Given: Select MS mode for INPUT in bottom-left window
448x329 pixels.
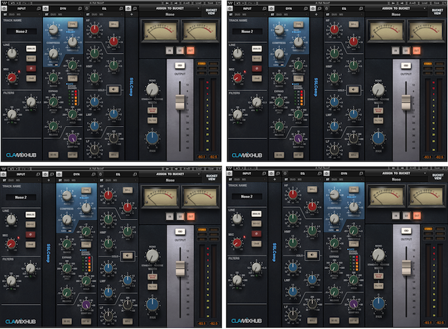Looking at the screenshot, I should point(18,181).
